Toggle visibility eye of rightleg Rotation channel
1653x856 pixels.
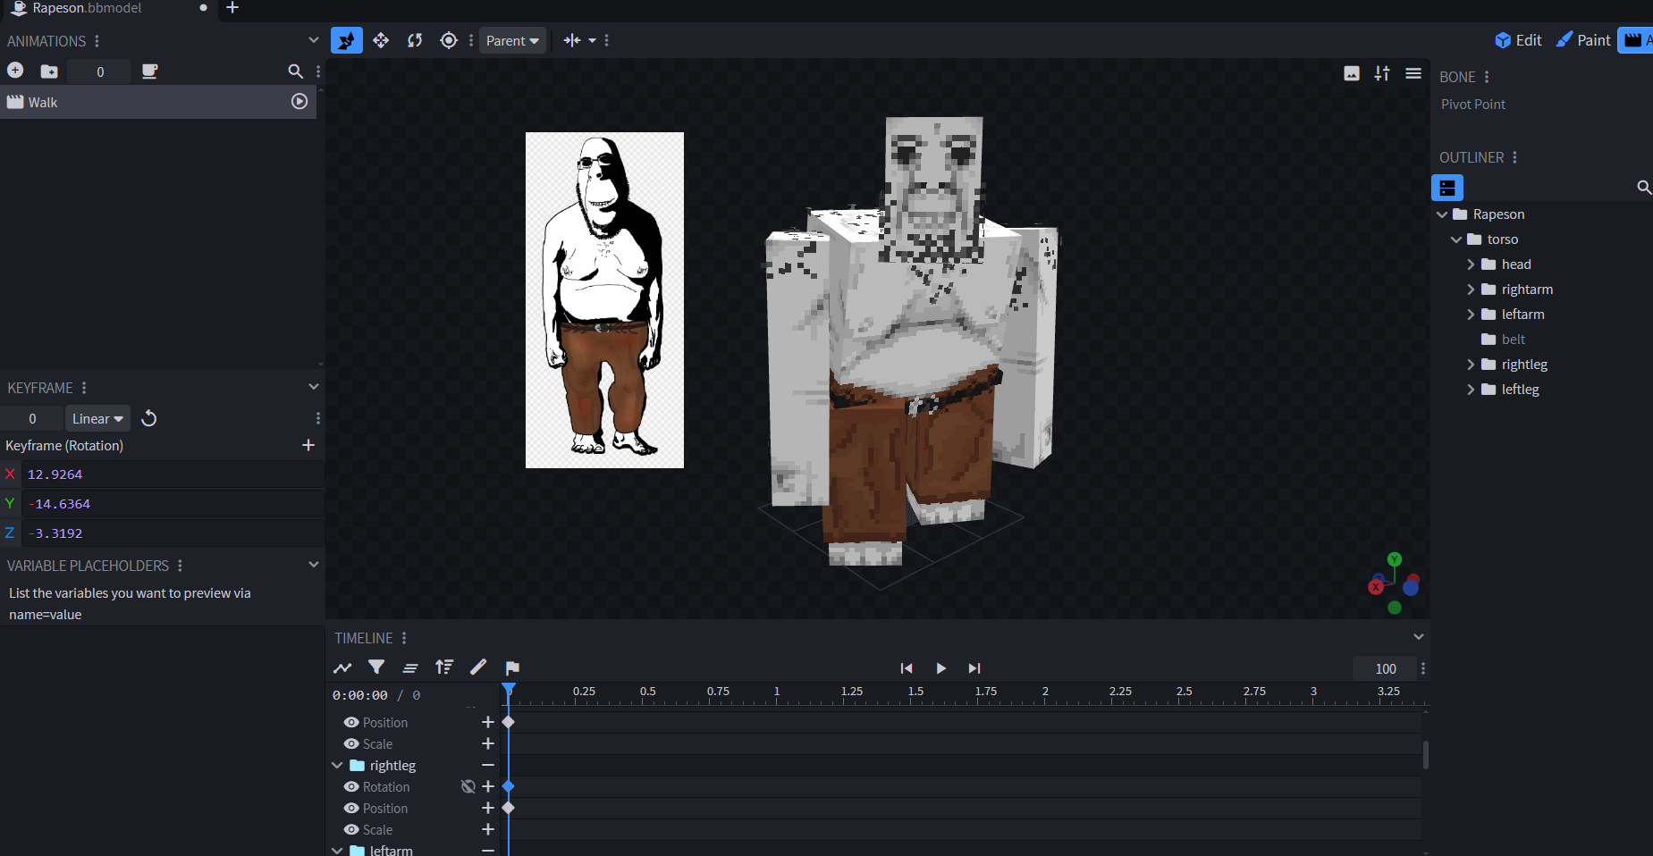[x=351, y=787]
